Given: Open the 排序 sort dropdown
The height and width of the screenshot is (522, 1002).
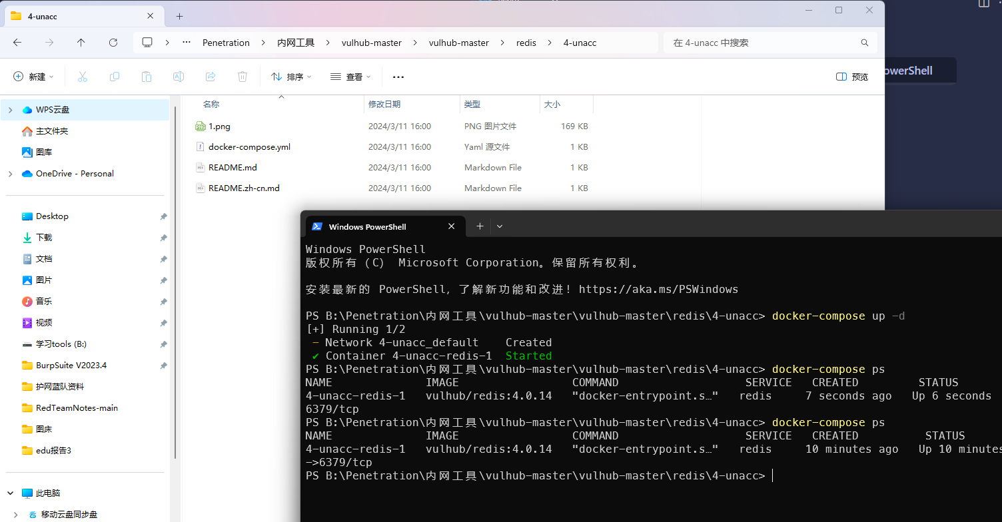Looking at the screenshot, I should (291, 77).
